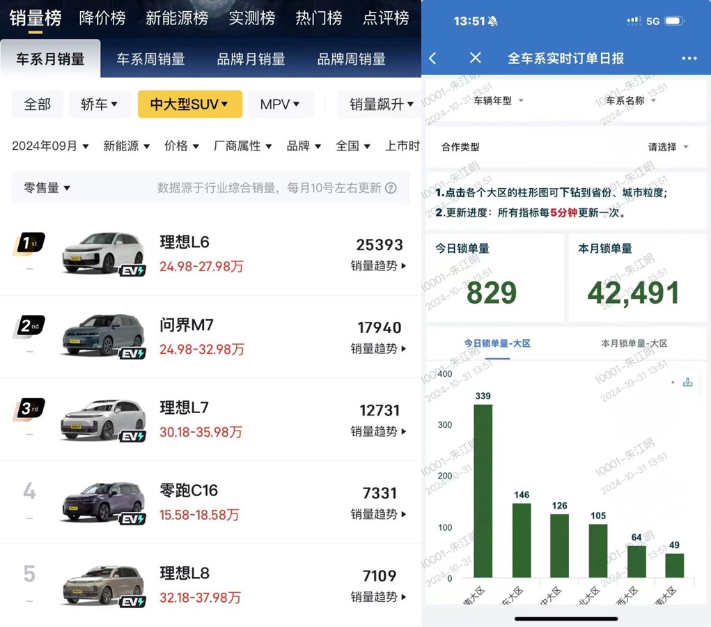Open the three-dot more menu

689,58
